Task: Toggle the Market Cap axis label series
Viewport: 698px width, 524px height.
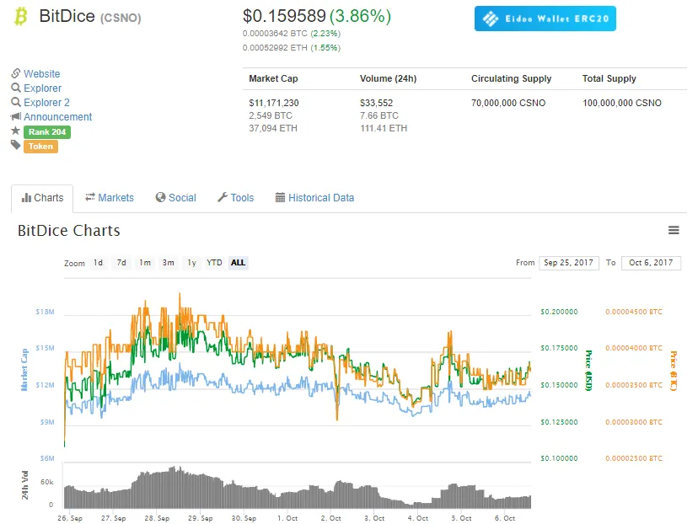Action: pos(24,370)
